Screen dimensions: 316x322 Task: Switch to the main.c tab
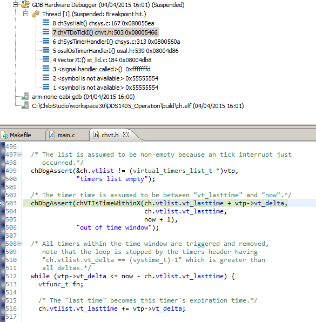[66, 135]
